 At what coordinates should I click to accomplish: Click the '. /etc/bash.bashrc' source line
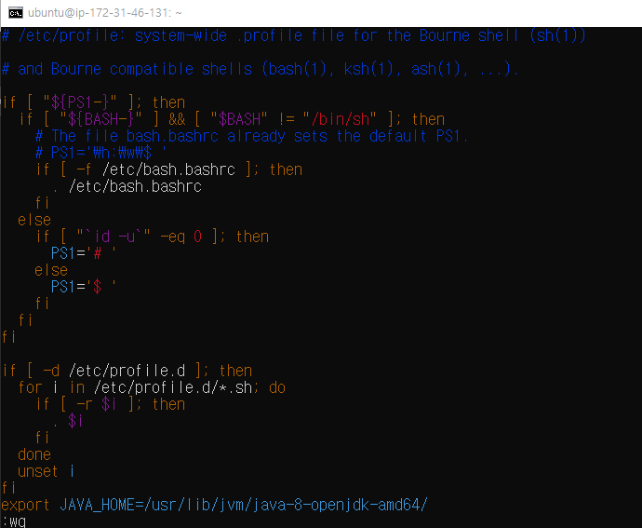click(x=127, y=186)
